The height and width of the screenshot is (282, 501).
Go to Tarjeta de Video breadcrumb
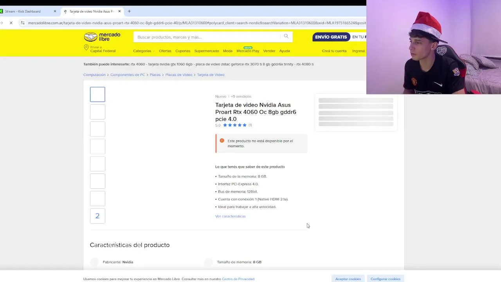(x=211, y=75)
